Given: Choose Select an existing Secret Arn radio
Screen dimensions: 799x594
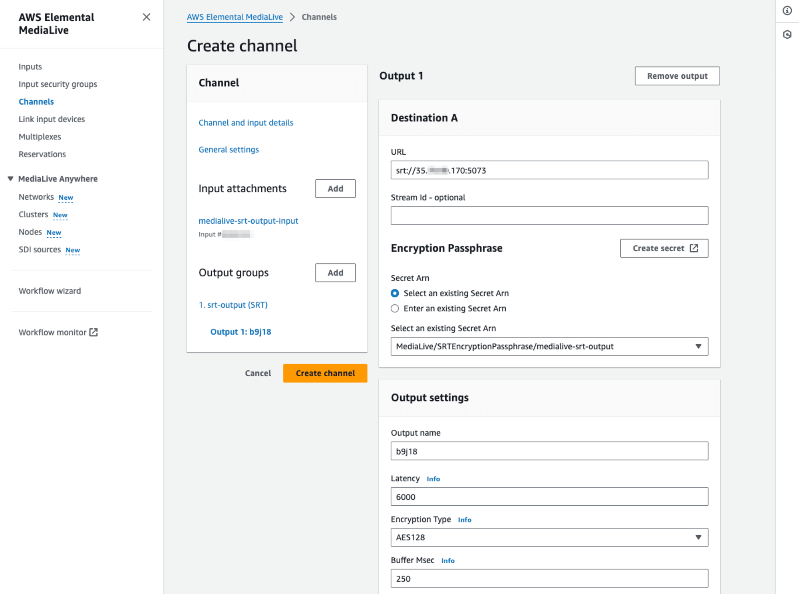Looking at the screenshot, I should pos(395,293).
